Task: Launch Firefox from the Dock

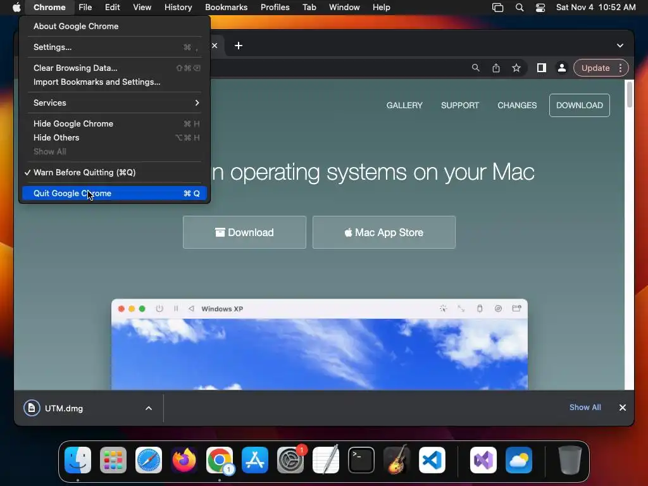Action: 184,460
